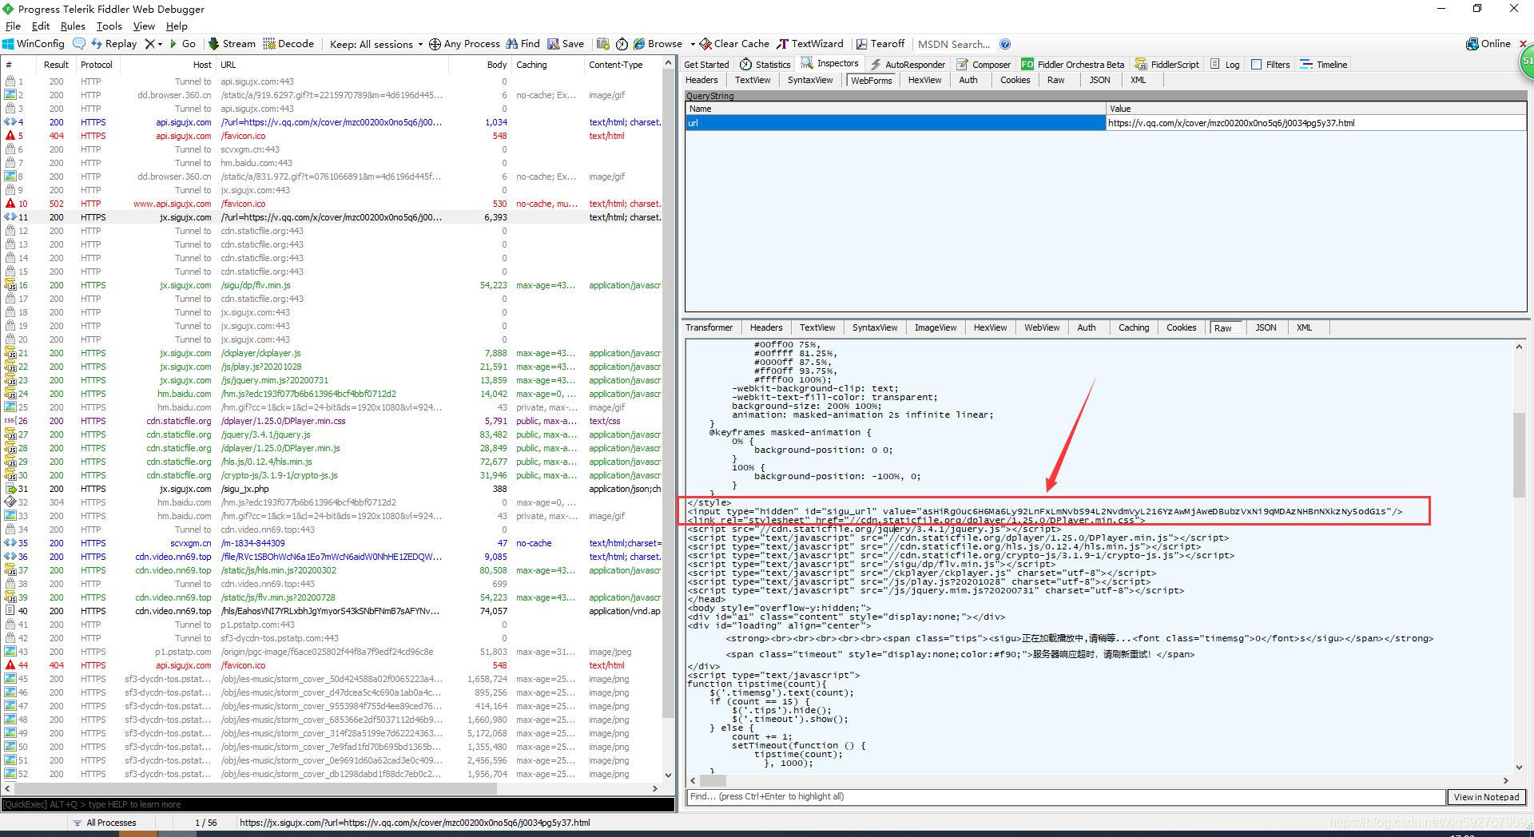1534x837 pixels.
Task: Select session 11 jx.sigujx.com row
Action: click(x=332, y=217)
